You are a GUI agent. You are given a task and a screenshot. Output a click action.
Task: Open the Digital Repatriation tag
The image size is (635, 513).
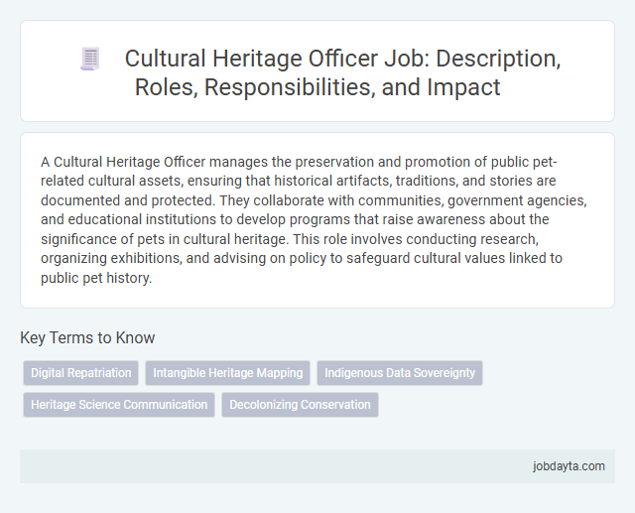(81, 373)
